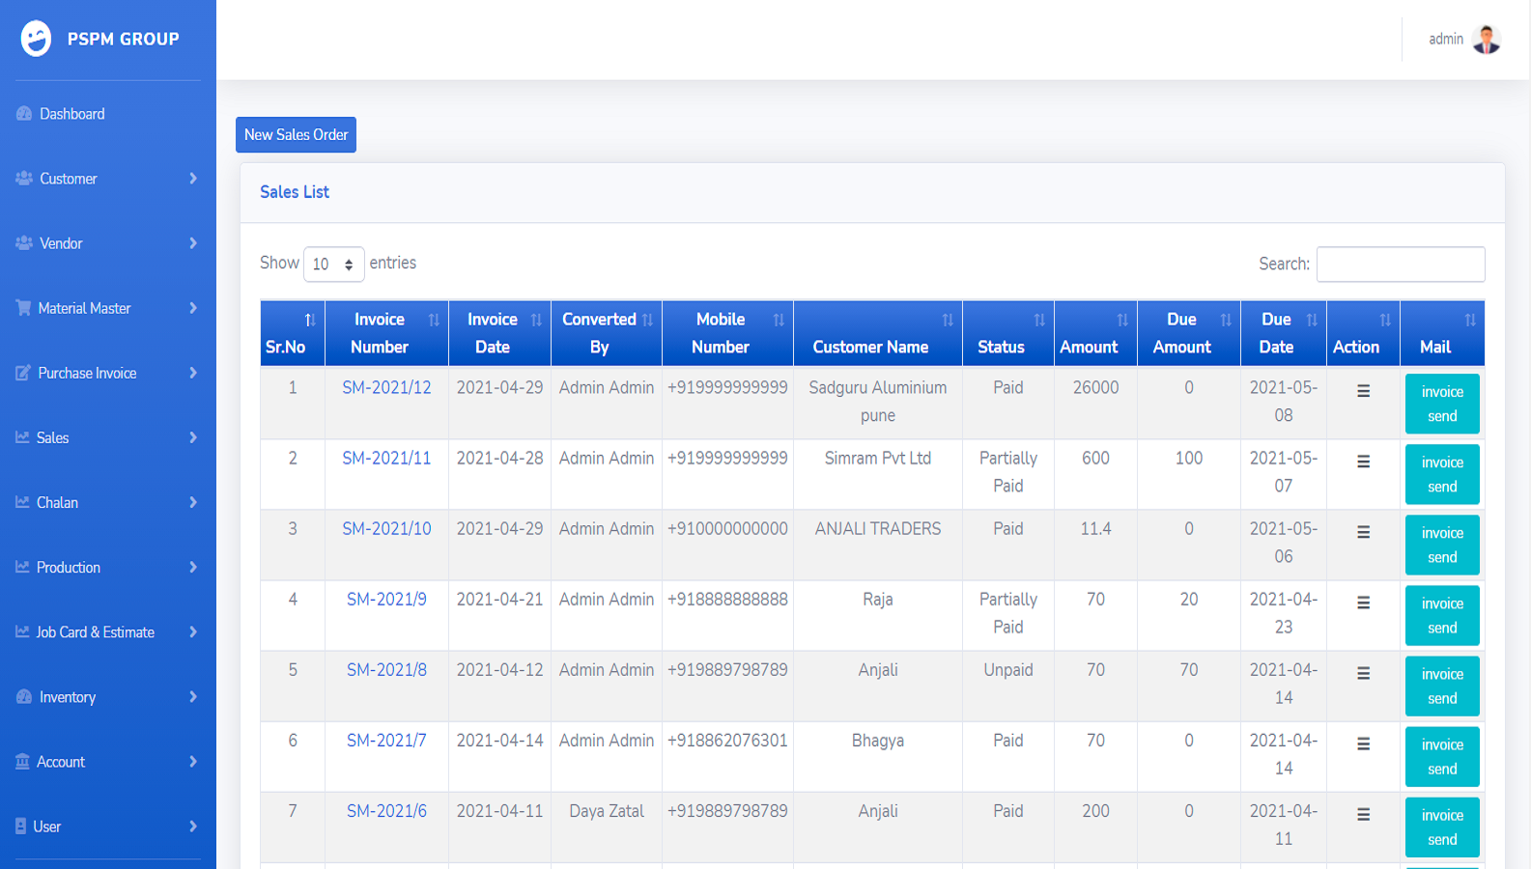Click the New Sales Order button
Screen dimensions: 1531x869
[296, 135]
